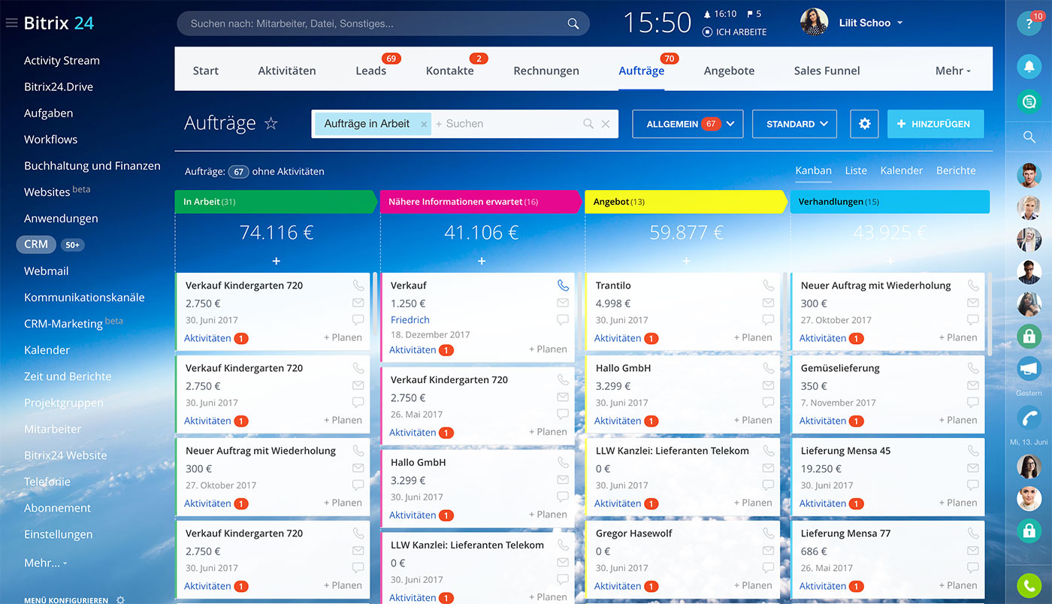1052x604 pixels.
Task: Click the blue phone icon on Verkauf card
Action: (563, 285)
